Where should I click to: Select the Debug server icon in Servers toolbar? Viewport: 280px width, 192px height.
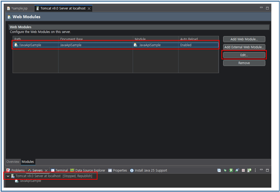(225, 170)
